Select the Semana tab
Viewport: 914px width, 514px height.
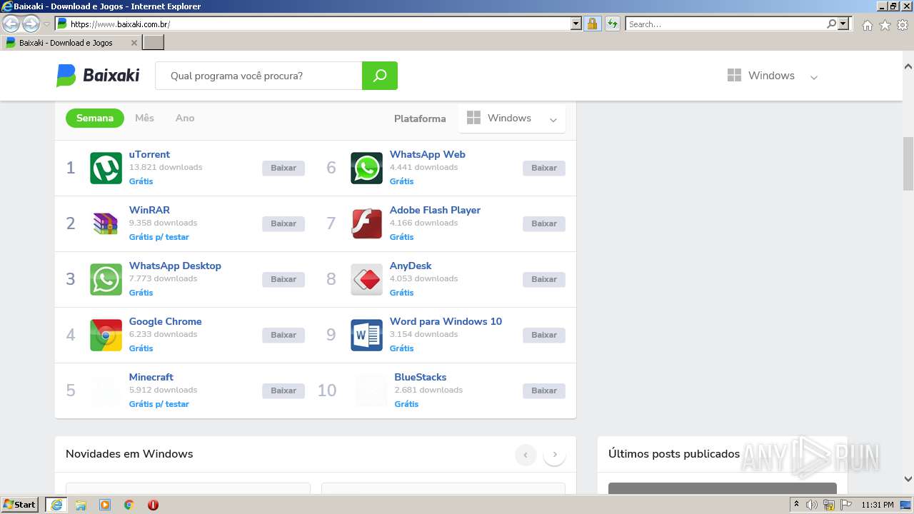(95, 119)
